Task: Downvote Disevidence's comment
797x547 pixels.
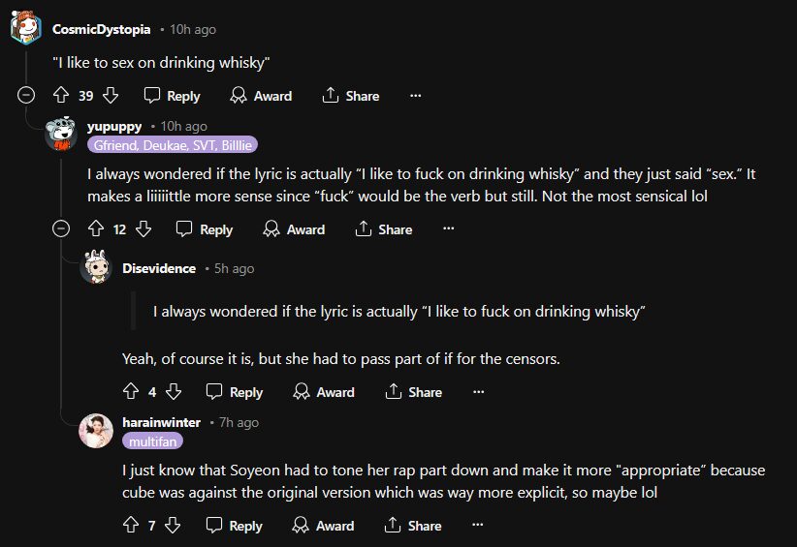Action: pyautogui.click(x=174, y=392)
